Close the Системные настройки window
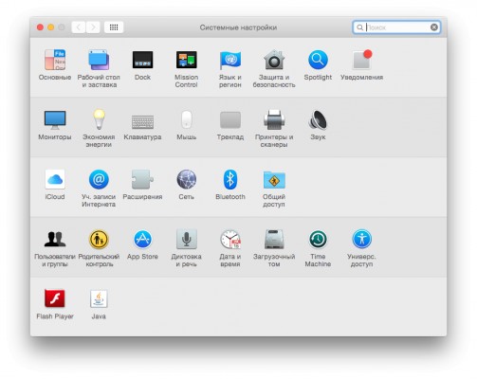This screenshot has width=477, height=379. click(40, 27)
